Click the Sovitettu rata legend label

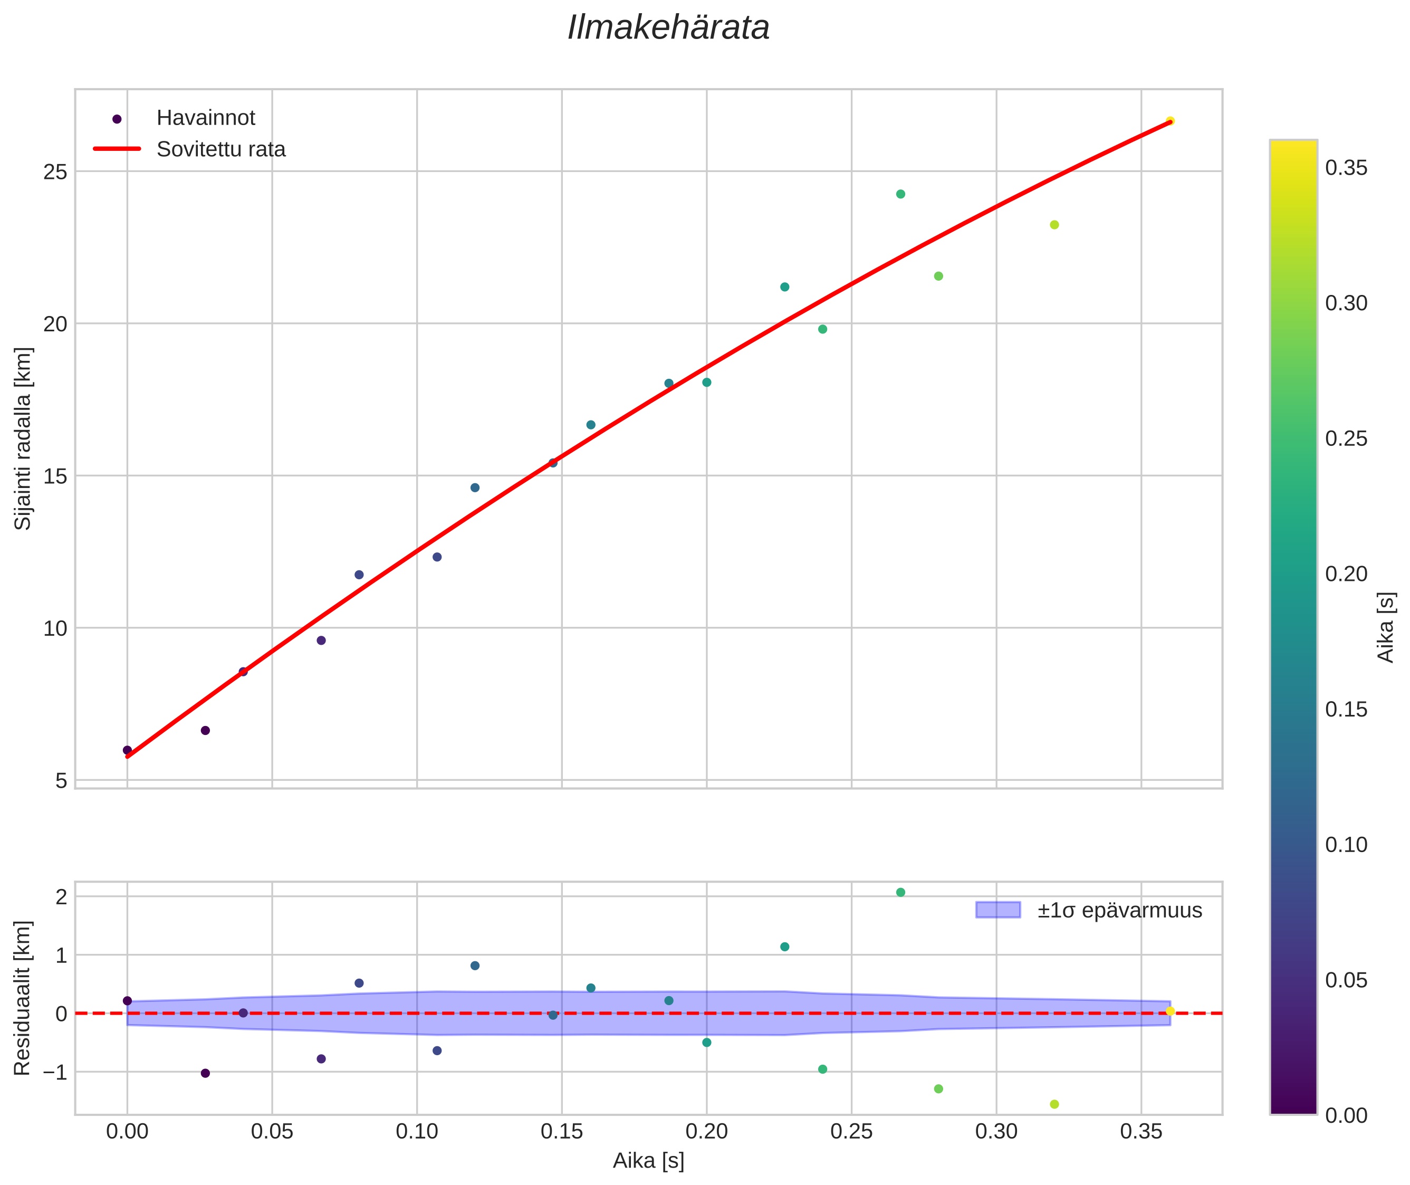click(x=221, y=149)
